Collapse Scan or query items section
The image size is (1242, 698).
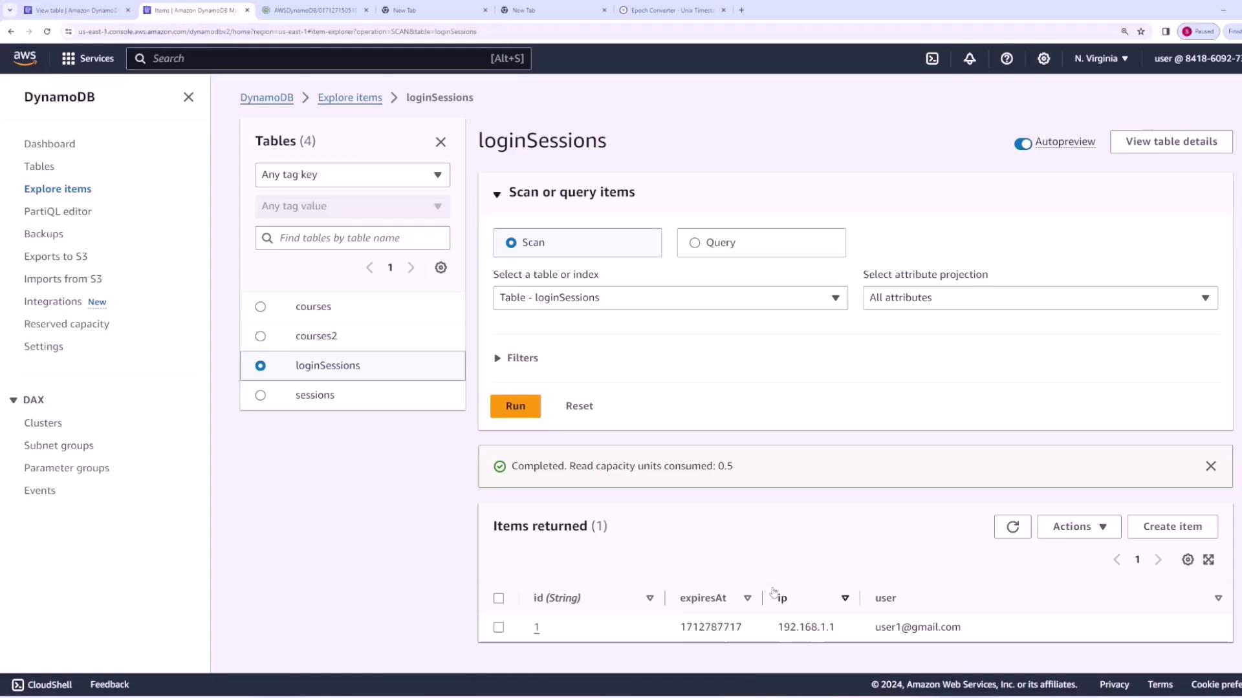coord(497,193)
